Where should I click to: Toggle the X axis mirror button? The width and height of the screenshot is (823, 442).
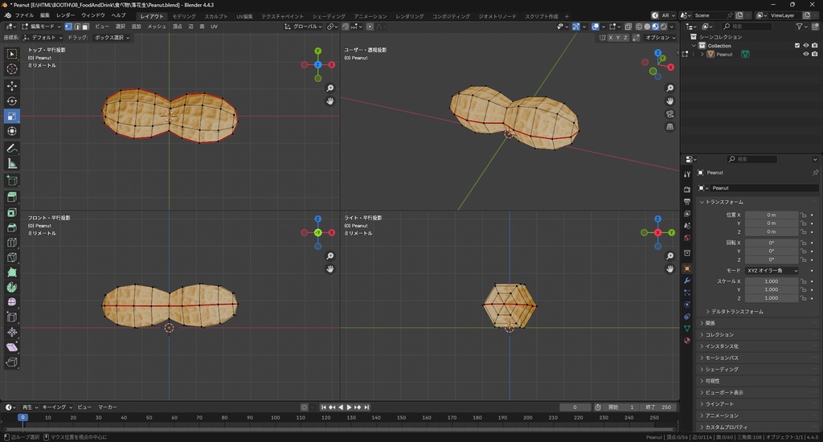611,37
